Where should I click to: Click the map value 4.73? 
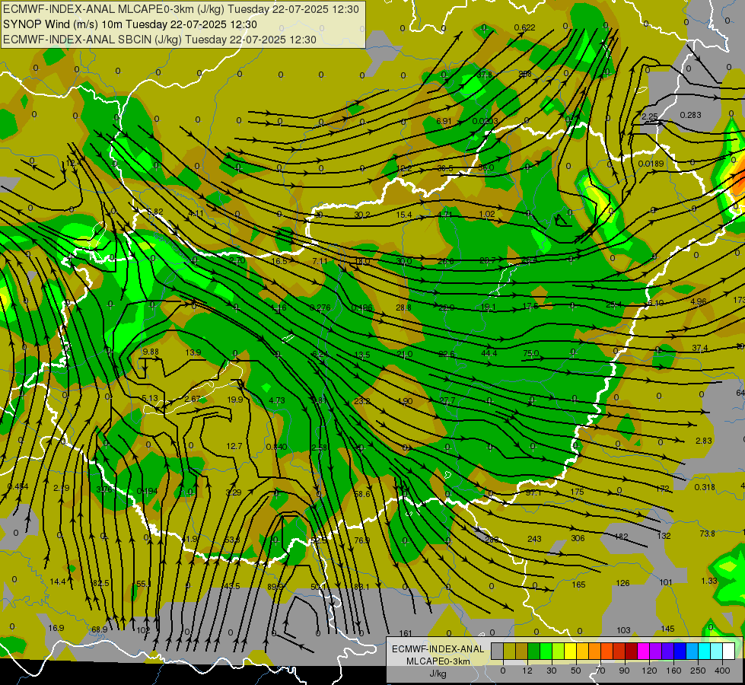coord(277,401)
